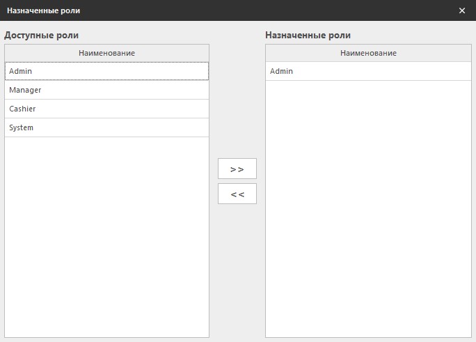Click the << button to unassign role

tap(237, 194)
